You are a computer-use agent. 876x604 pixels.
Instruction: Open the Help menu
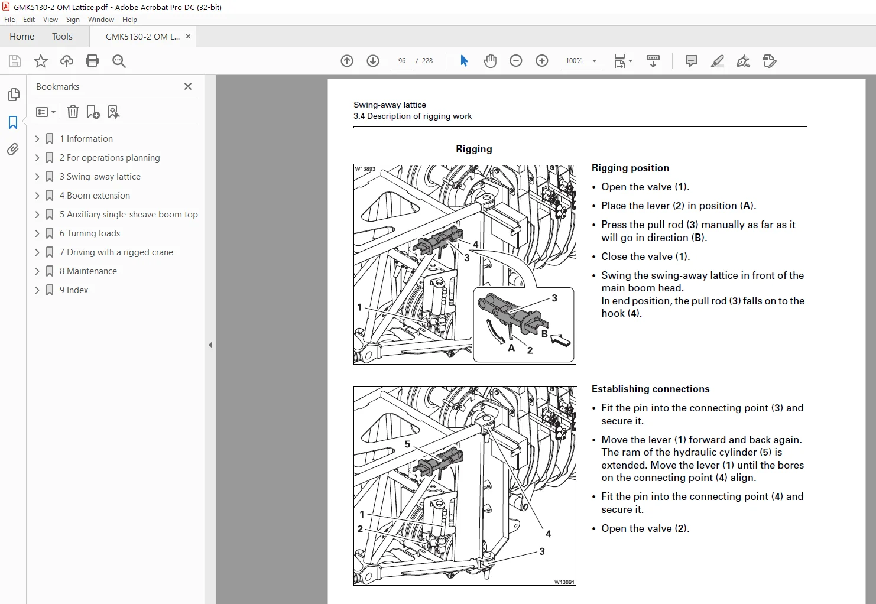(129, 20)
